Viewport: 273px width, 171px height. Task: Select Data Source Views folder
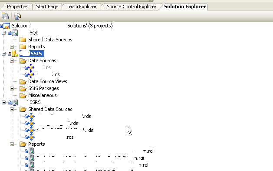tap(48, 81)
